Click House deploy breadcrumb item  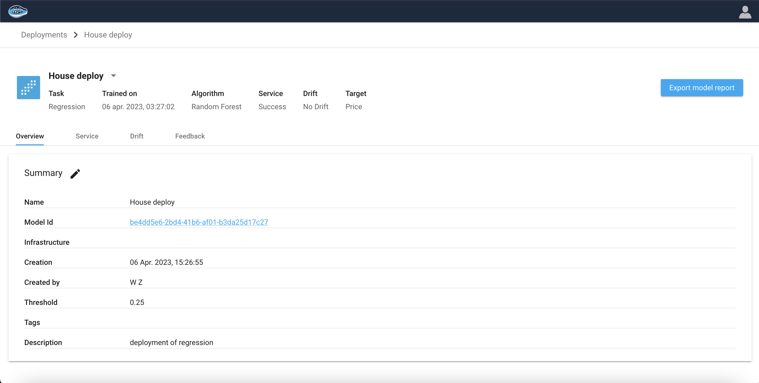coord(108,35)
